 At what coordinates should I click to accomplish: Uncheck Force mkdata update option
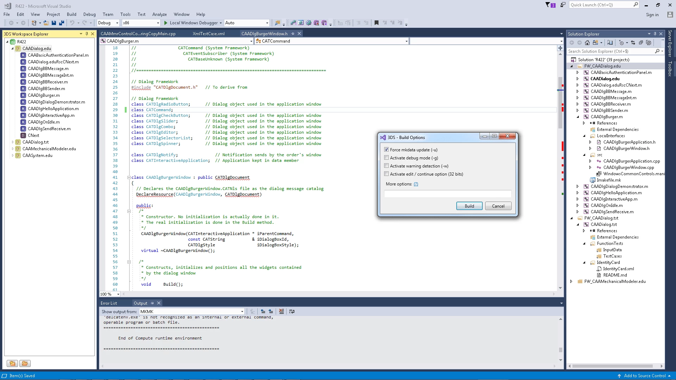[x=386, y=150]
